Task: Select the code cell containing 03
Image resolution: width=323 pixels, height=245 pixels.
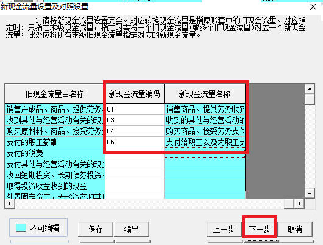Action: tap(135, 120)
